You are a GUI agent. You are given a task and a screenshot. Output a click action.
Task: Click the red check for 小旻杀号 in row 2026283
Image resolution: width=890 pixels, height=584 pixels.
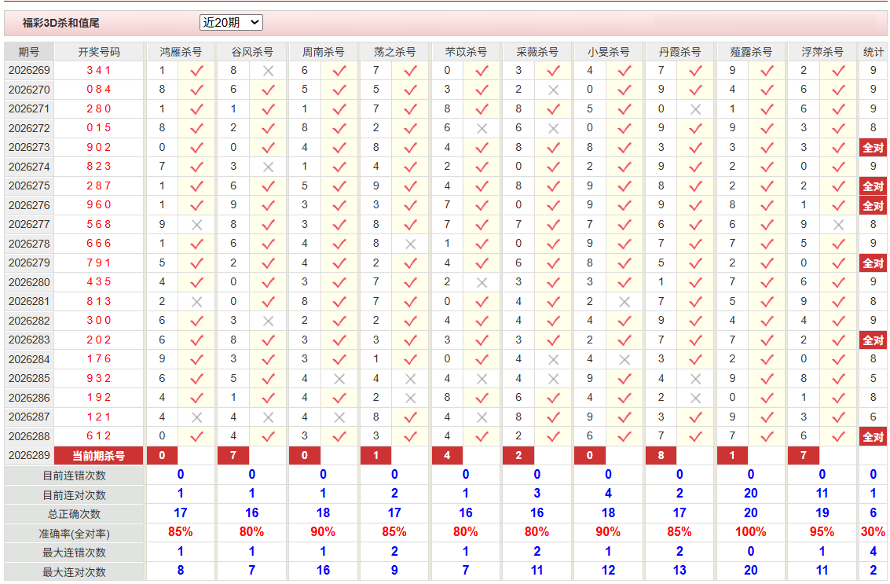[624, 340]
